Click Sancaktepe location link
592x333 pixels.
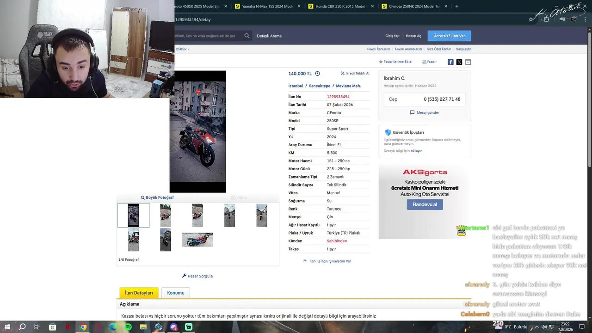pyautogui.click(x=320, y=86)
